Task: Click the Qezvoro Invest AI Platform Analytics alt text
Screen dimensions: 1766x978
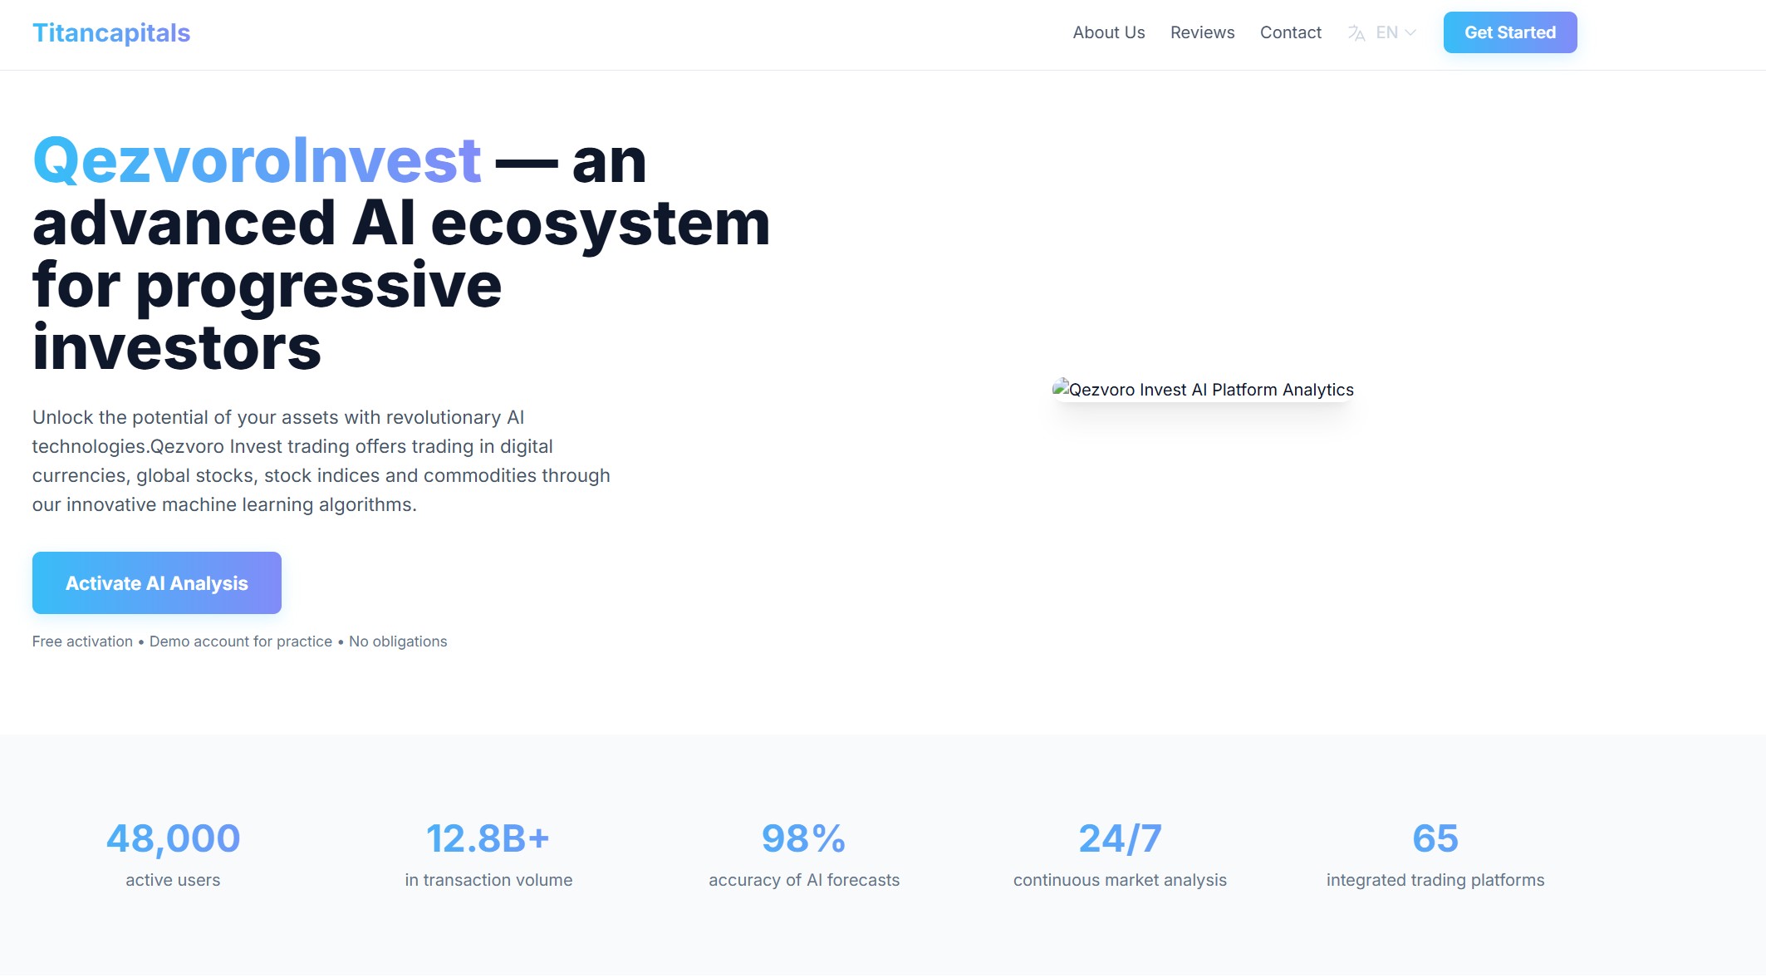Action: (x=1211, y=389)
